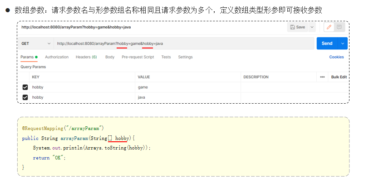Open the GET method dropdown
This screenshot has height=178, width=374.
click(x=36, y=43)
